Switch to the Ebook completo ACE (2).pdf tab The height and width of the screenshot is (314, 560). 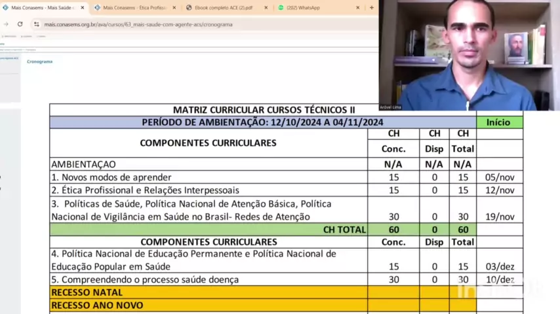point(223,8)
